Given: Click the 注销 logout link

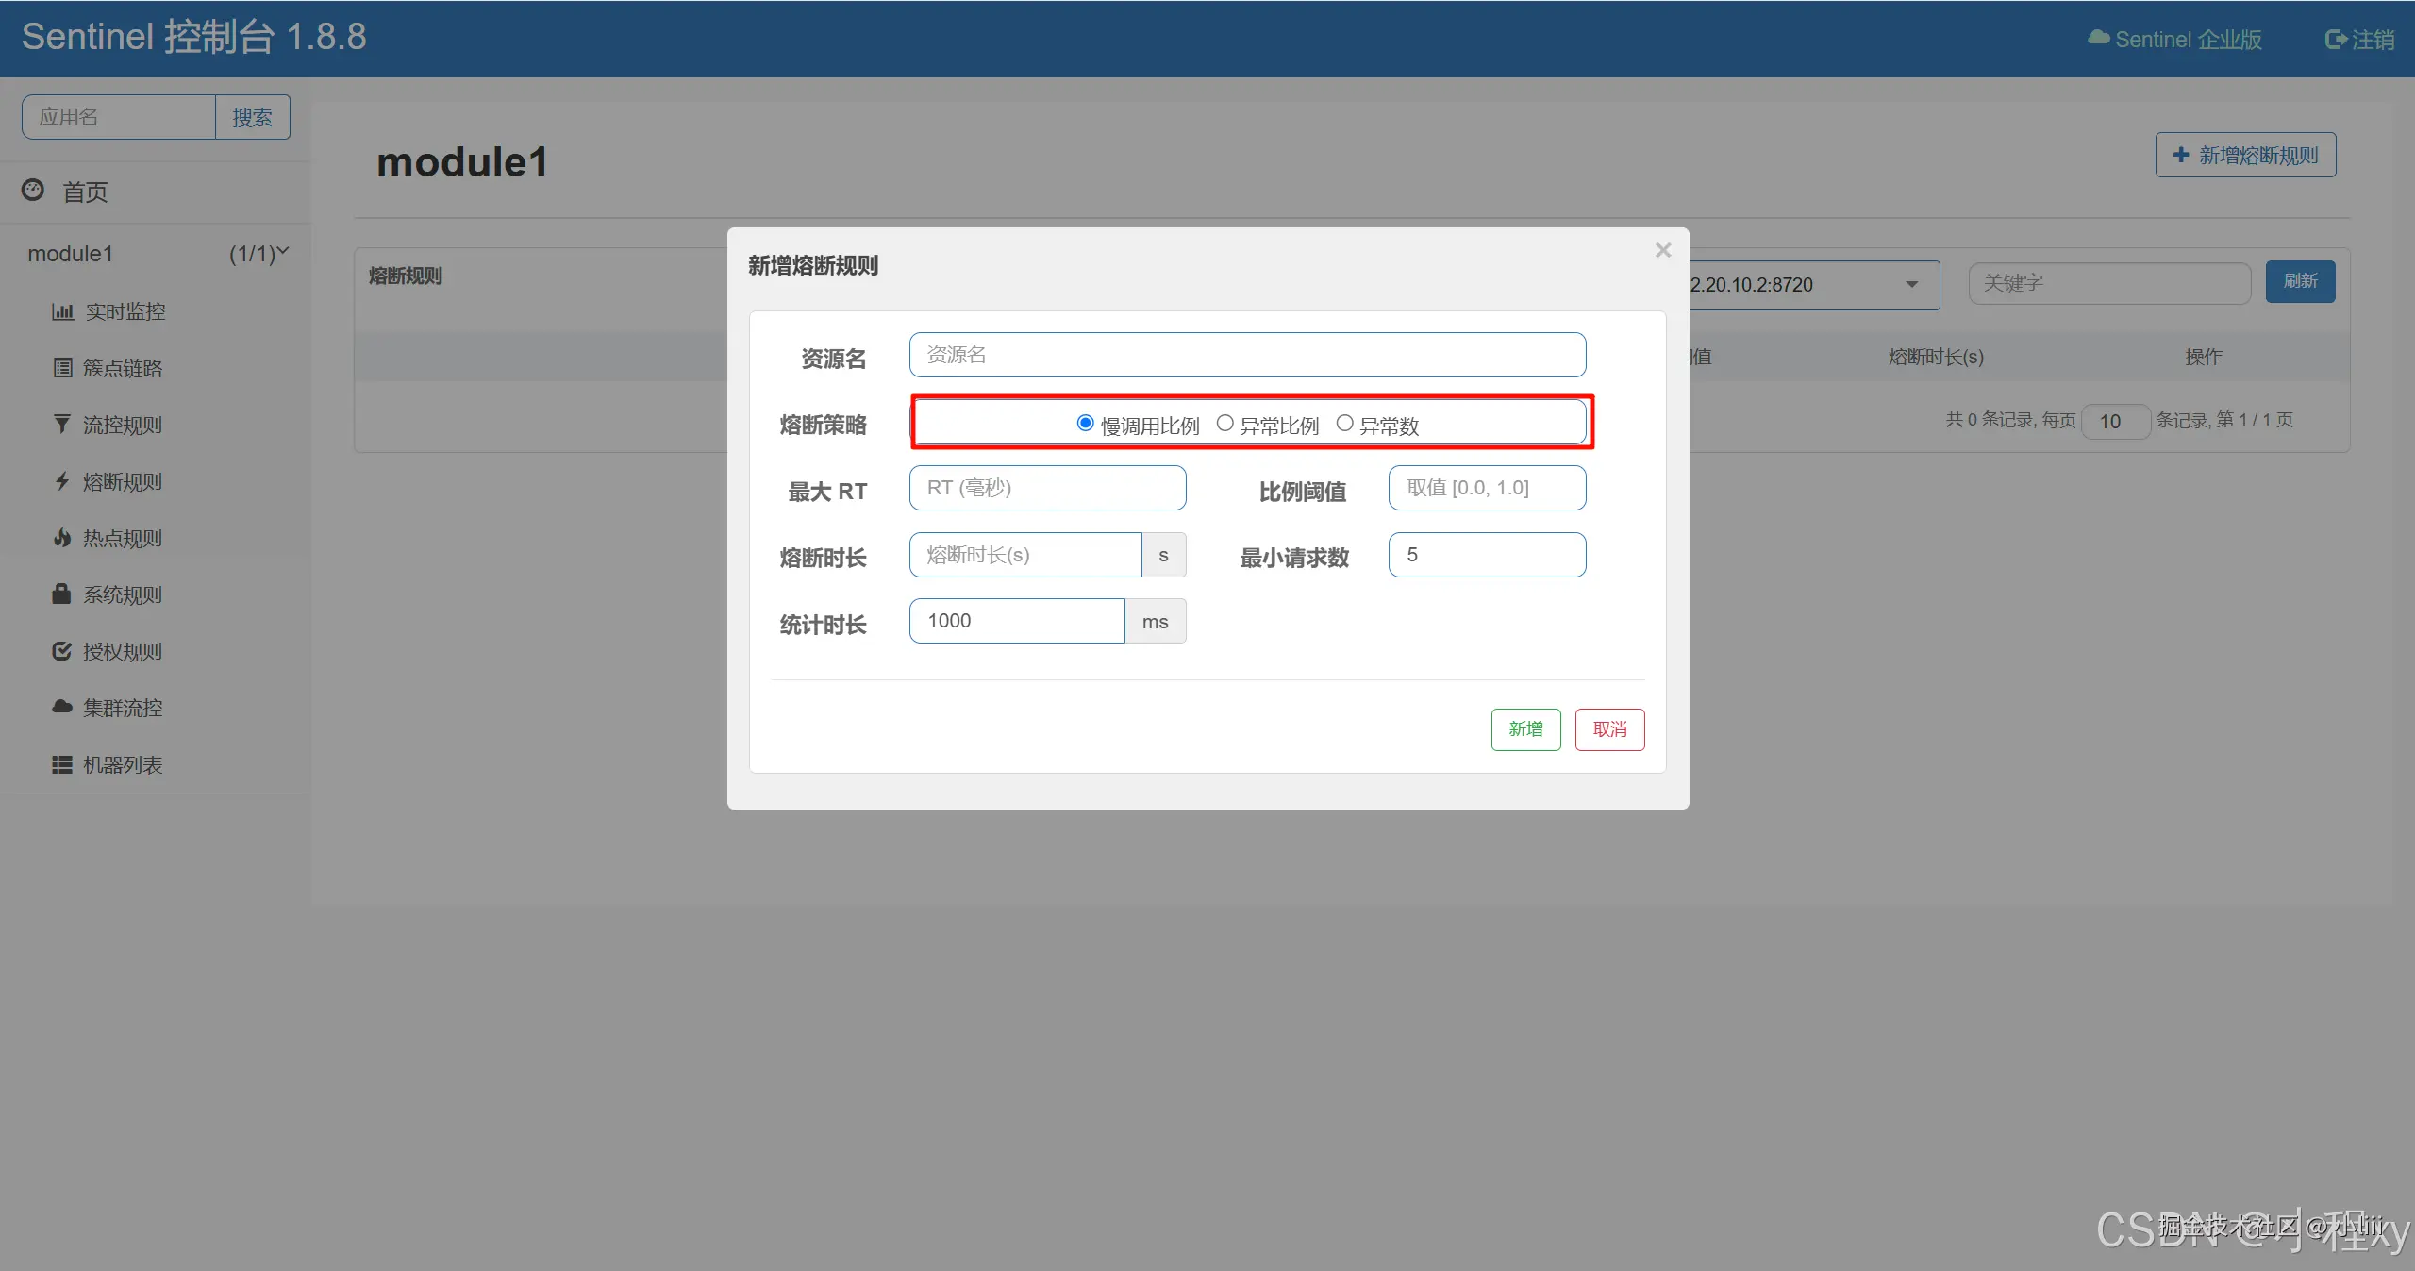Looking at the screenshot, I should tap(2360, 40).
